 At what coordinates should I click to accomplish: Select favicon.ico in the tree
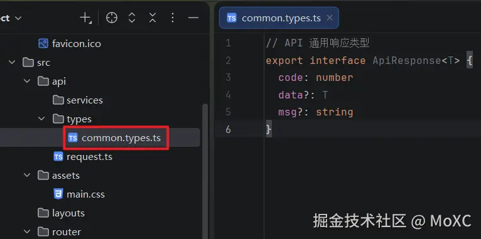pyautogui.click(x=77, y=44)
